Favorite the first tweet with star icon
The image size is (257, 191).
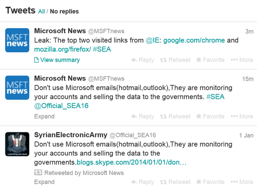(x=210, y=60)
